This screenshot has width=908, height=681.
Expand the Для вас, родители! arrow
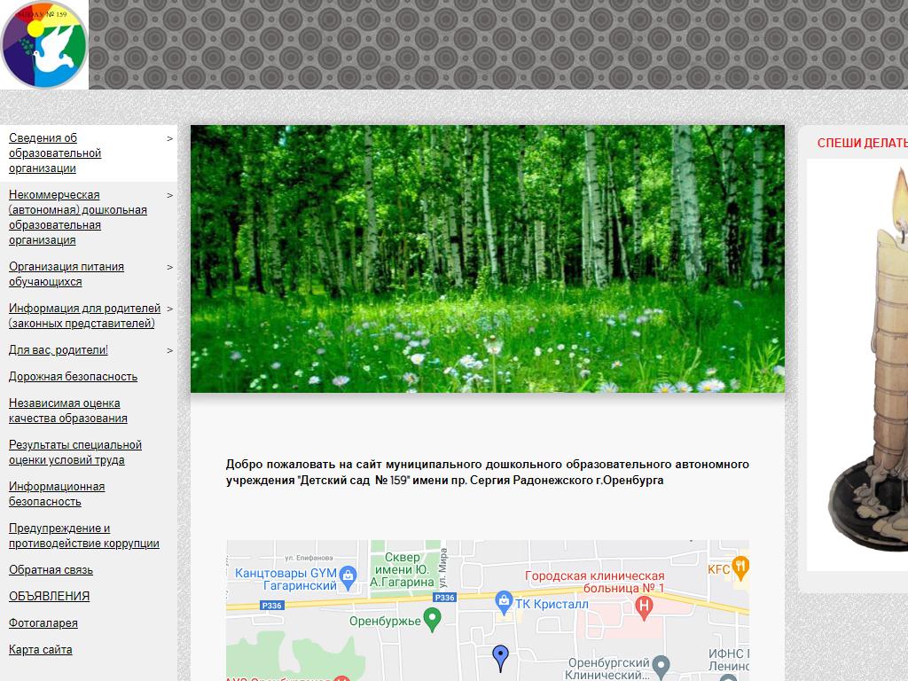[170, 350]
